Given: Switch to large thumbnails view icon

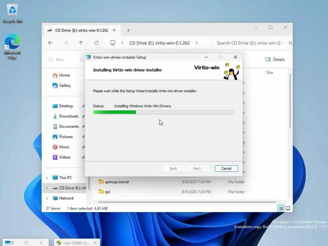Looking at the screenshot, I should [288, 208].
